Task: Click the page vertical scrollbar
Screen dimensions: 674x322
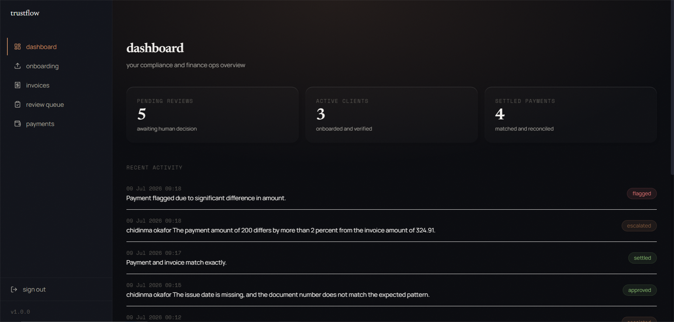Action: (672, 87)
